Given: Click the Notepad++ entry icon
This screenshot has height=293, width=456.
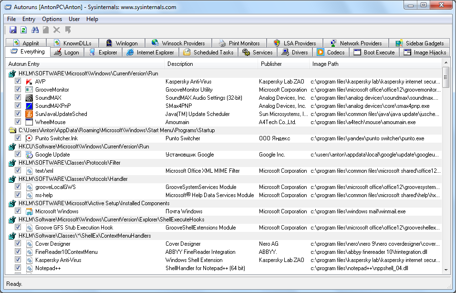Looking at the screenshot, I should [29, 268].
